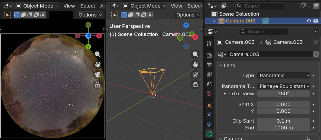Click the pan hand icon in left viewport
The width and height of the screenshot is (321, 140).
click(x=98, y=64)
